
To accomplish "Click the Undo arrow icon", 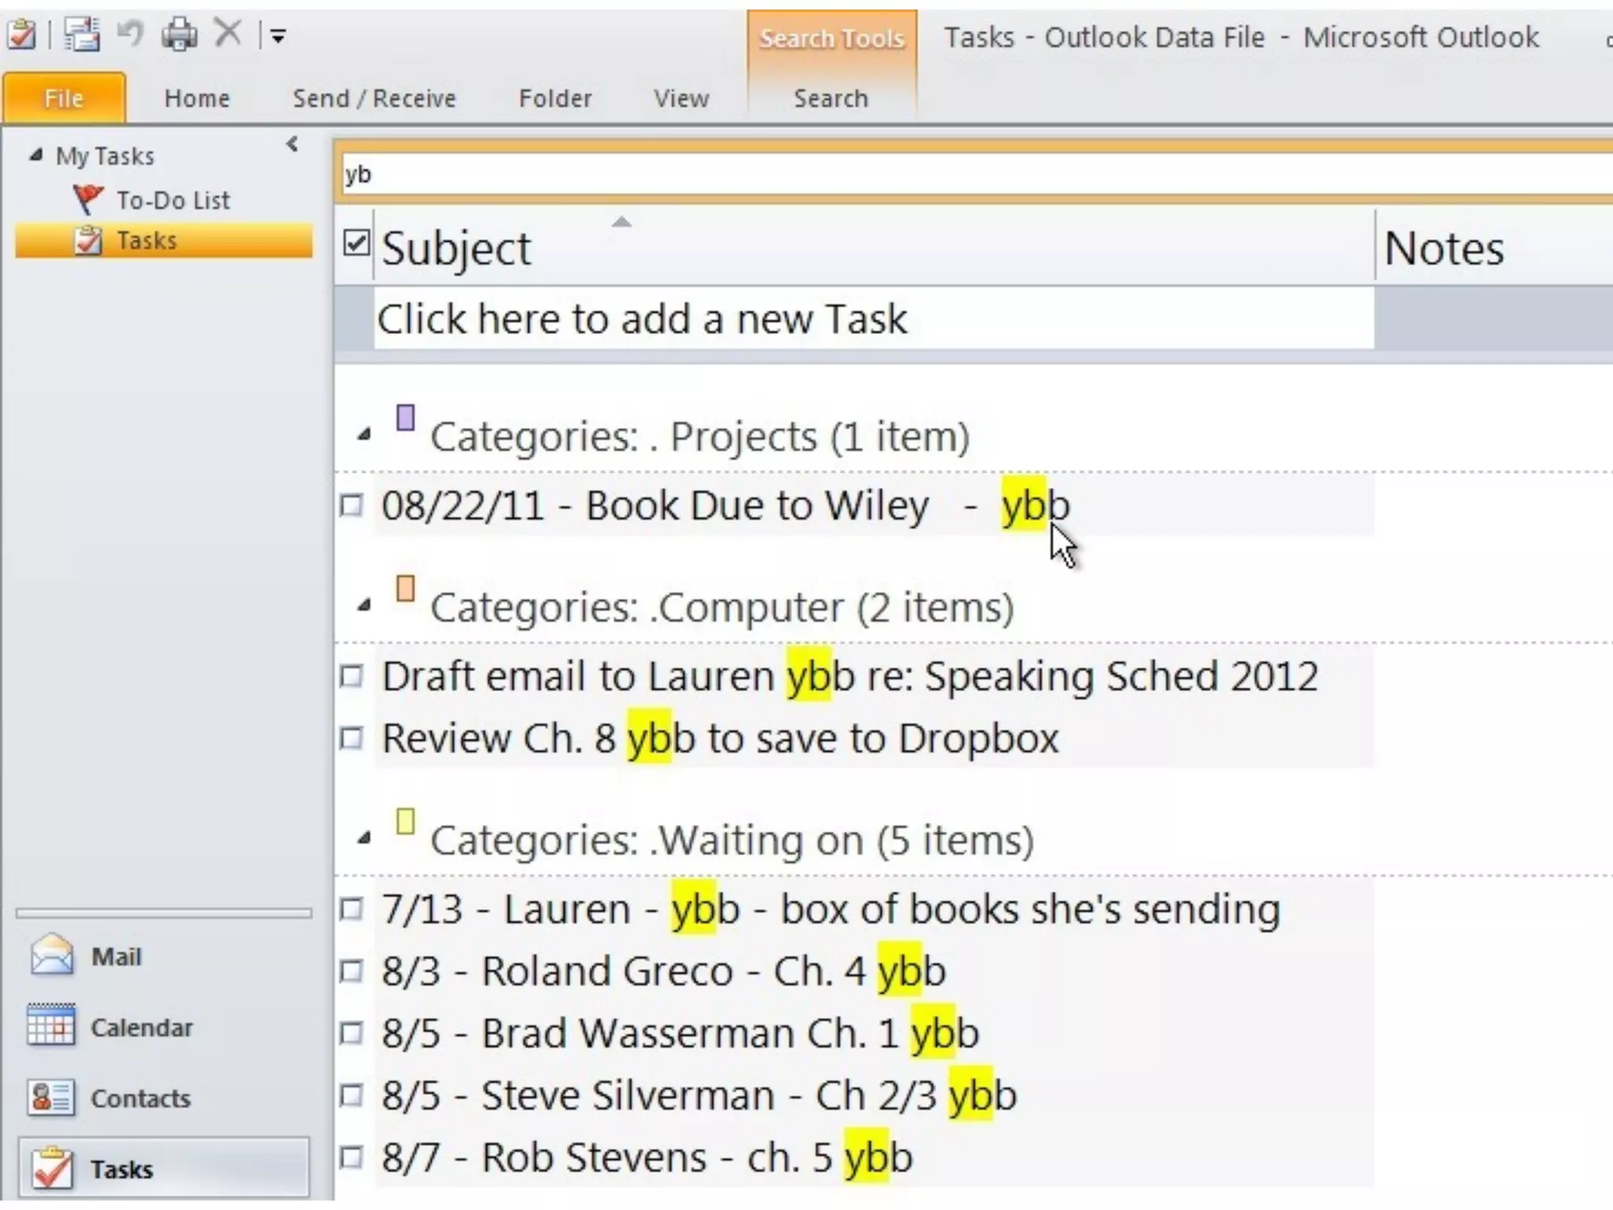I will click(131, 35).
